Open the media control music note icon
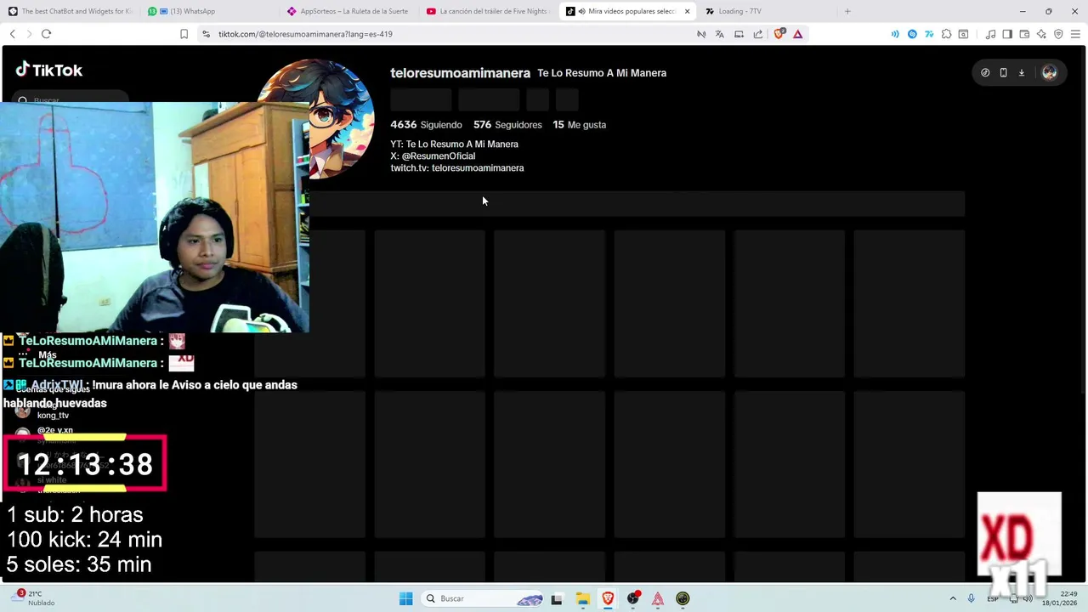Screen dimensions: 1088x612 pos(990,34)
